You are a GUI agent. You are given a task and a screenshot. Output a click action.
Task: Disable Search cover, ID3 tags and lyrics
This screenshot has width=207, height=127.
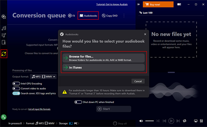point(16,93)
